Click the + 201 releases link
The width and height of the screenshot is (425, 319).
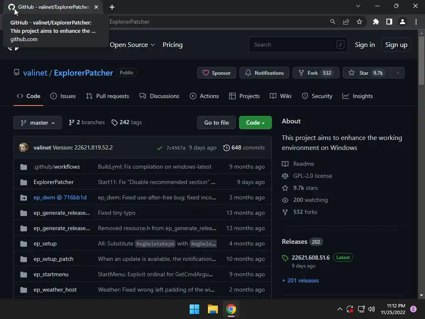tap(300, 280)
